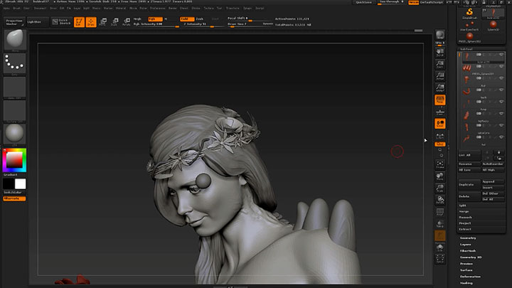Viewport: 512px width, 288px height.
Task: Click the Scale view icon in the right shelf
Action: coord(440,188)
